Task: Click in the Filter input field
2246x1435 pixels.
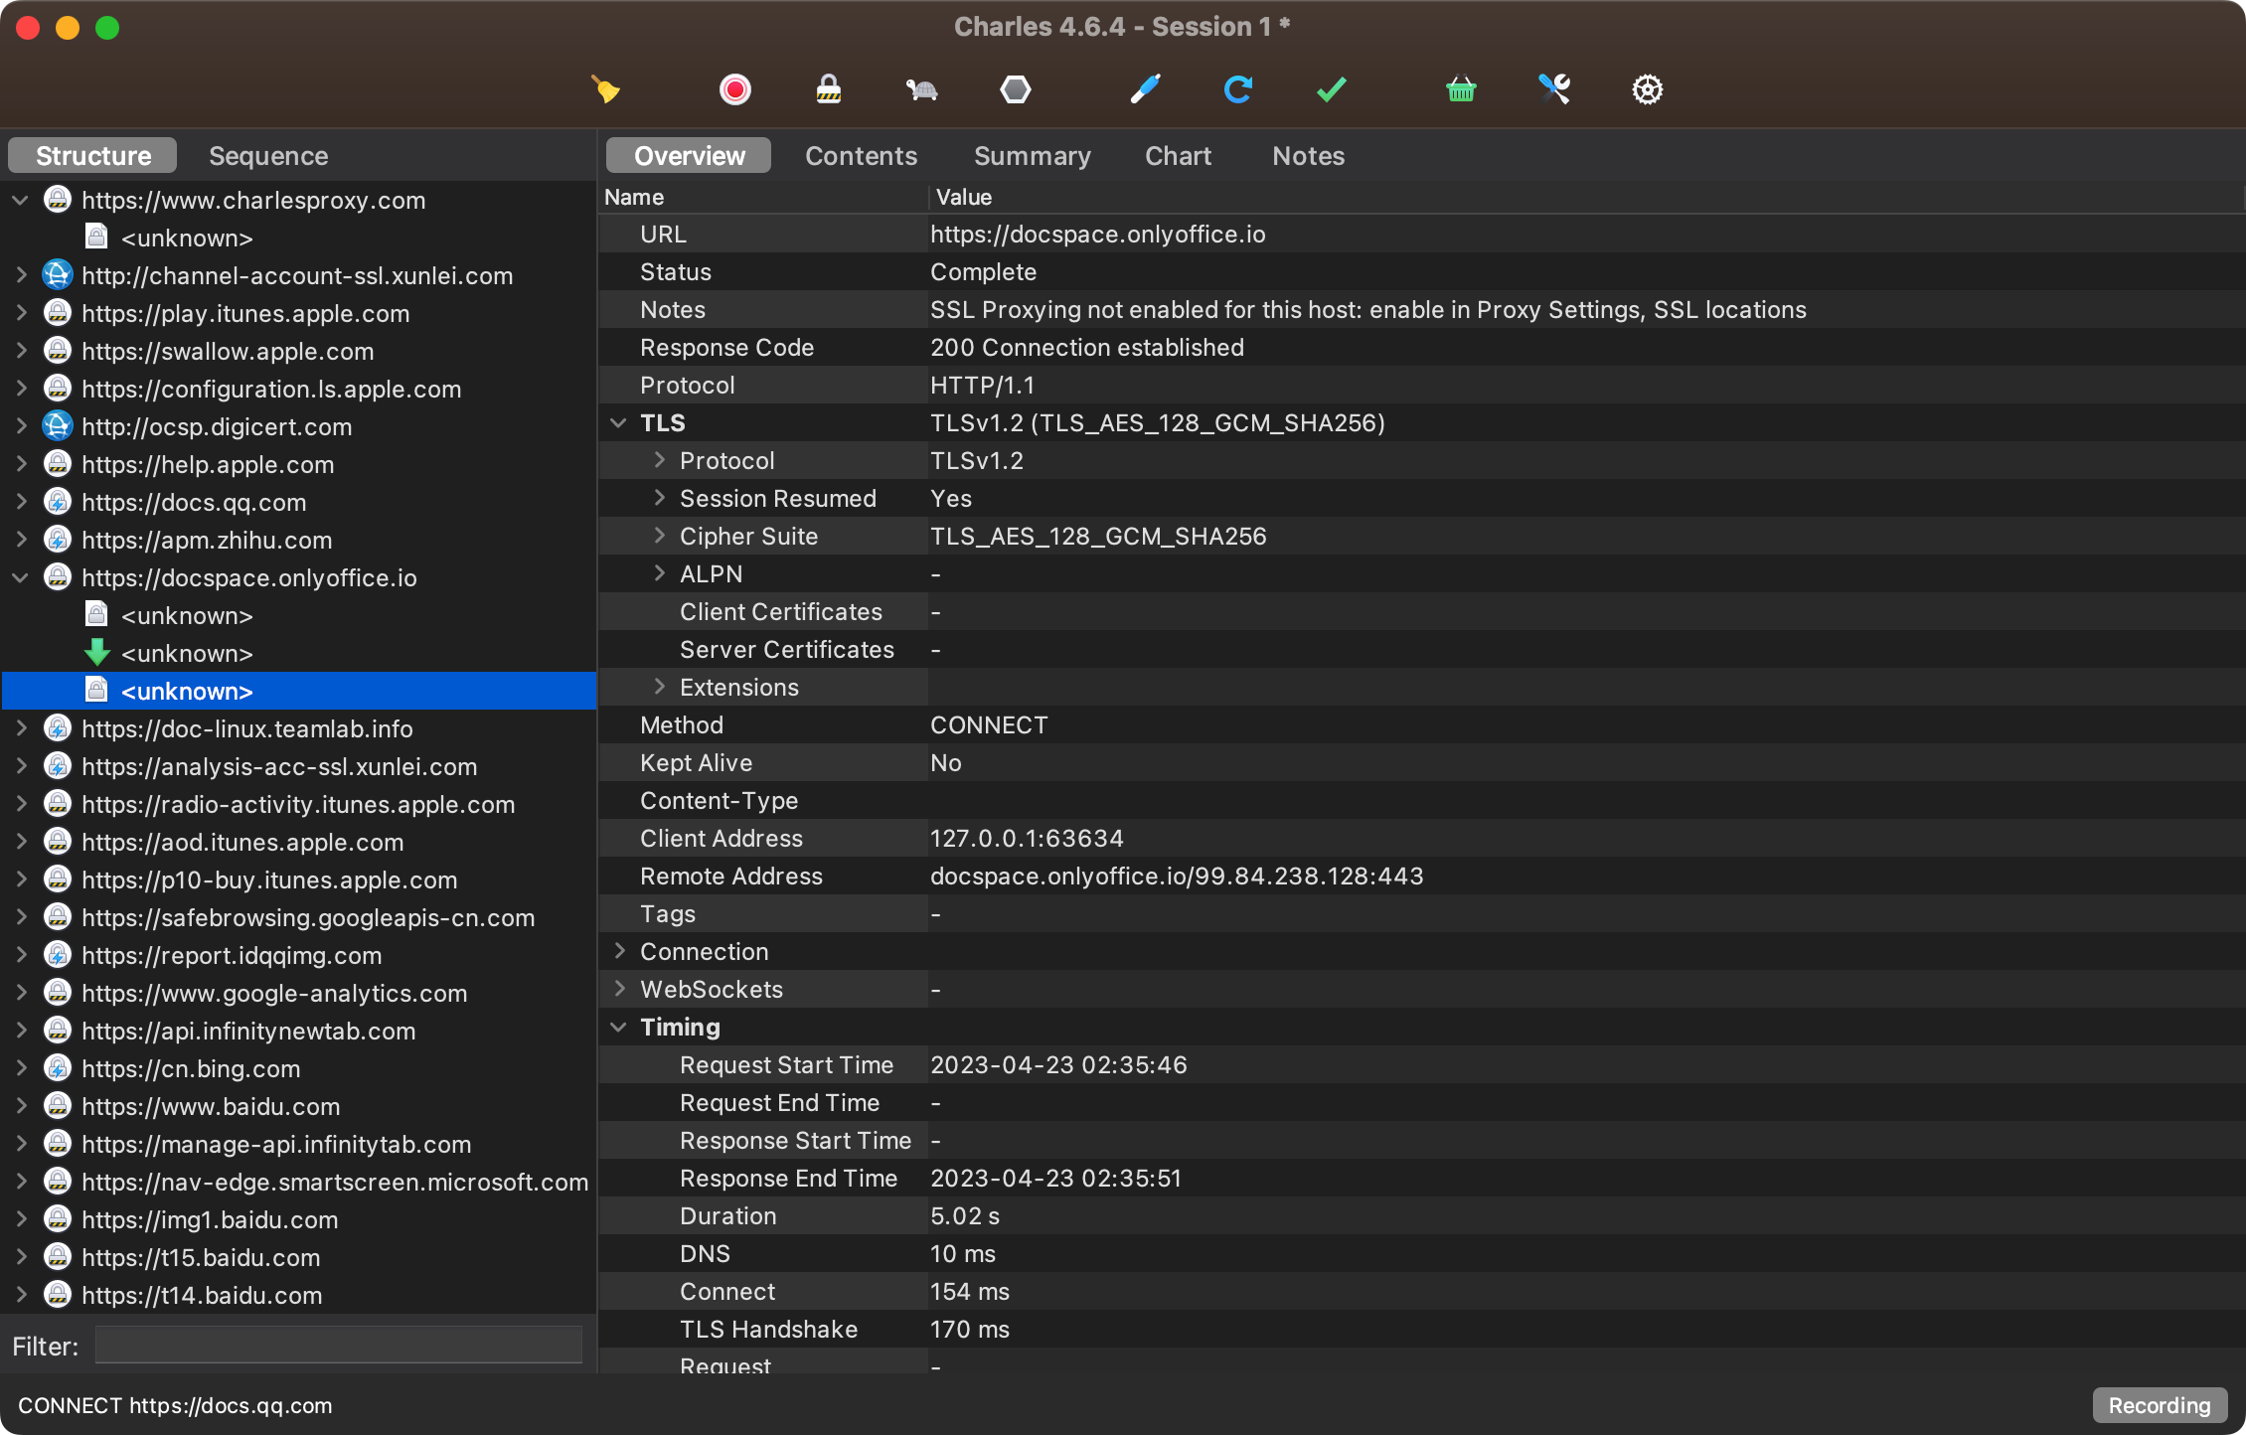Action: click(x=339, y=1346)
